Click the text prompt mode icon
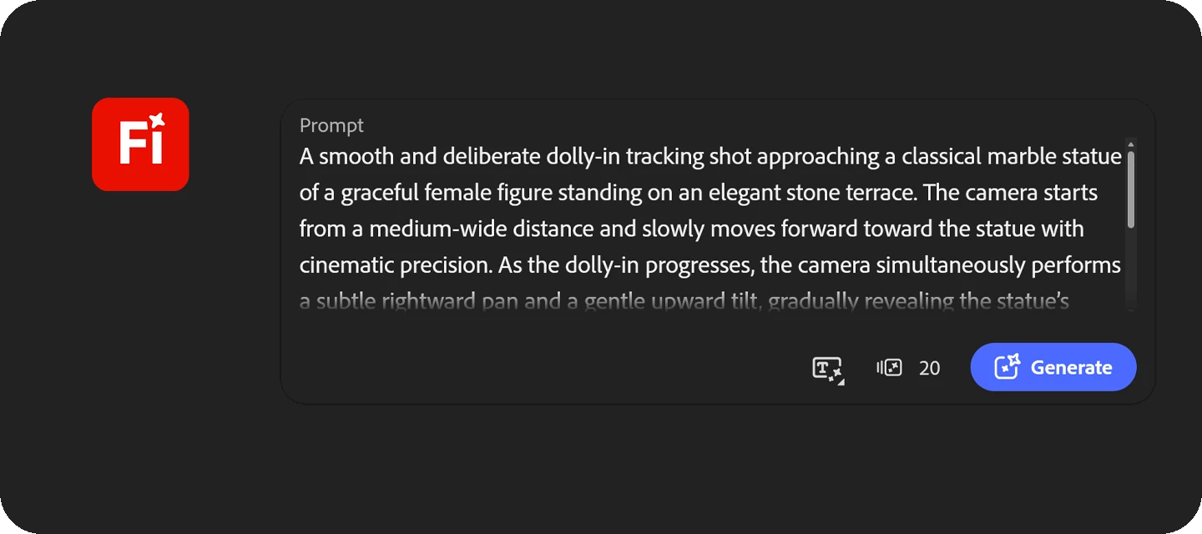This screenshot has height=534, width=1202. [827, 368]
